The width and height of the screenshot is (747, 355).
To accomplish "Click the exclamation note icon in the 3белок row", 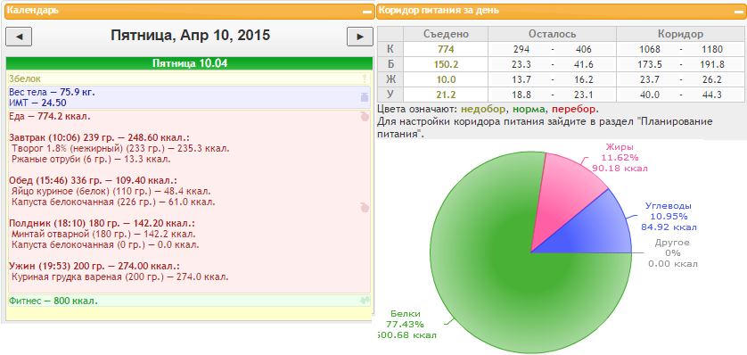I will pyautogui.click(x=365, y=78).
